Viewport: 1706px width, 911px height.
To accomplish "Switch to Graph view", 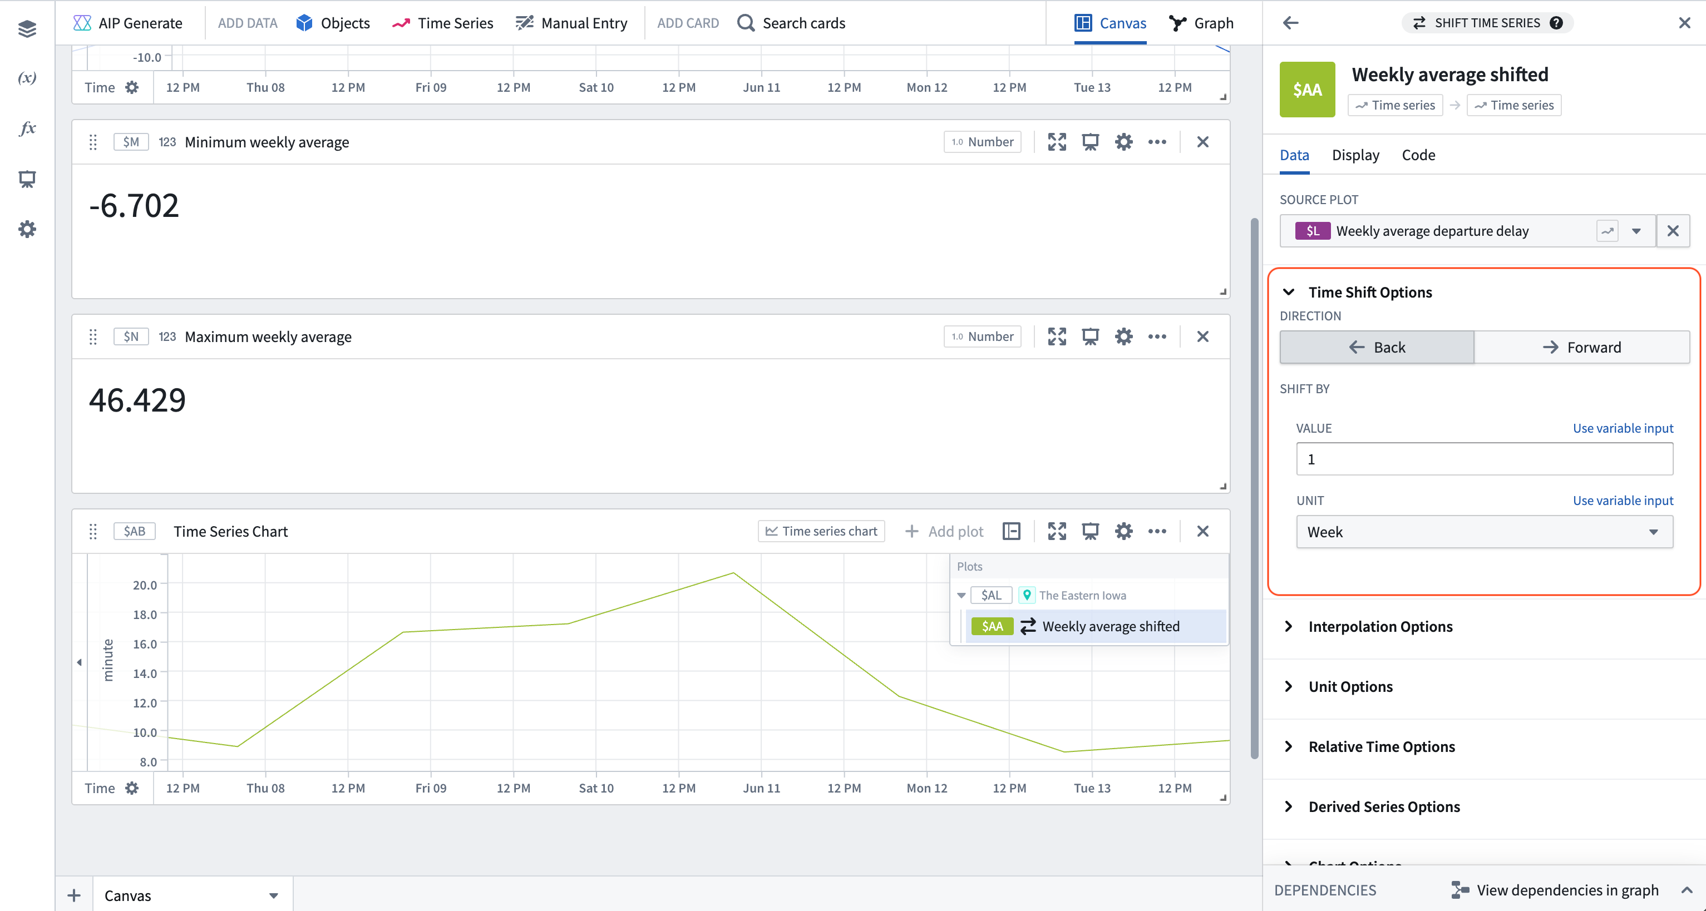I will click(x=1201, y=23).
